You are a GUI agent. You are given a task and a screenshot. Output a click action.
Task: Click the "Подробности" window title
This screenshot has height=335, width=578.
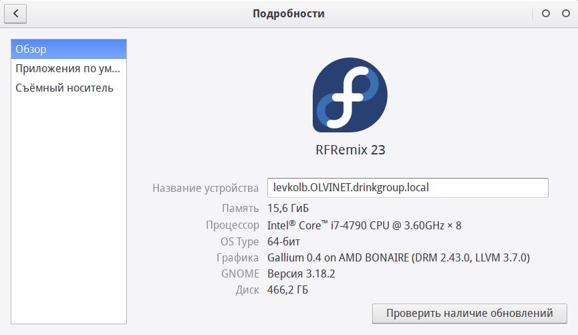[x=289, y=13]
